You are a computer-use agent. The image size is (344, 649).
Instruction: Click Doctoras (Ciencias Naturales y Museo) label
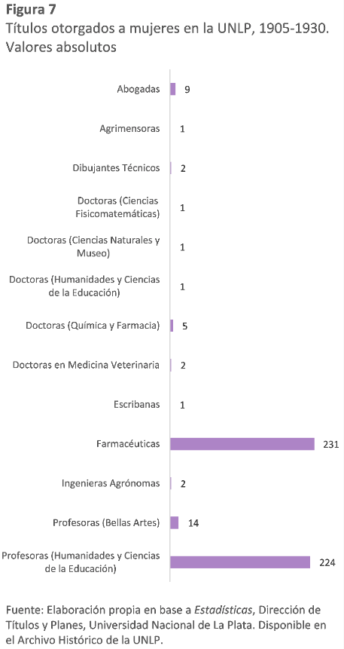click(93, 246)
